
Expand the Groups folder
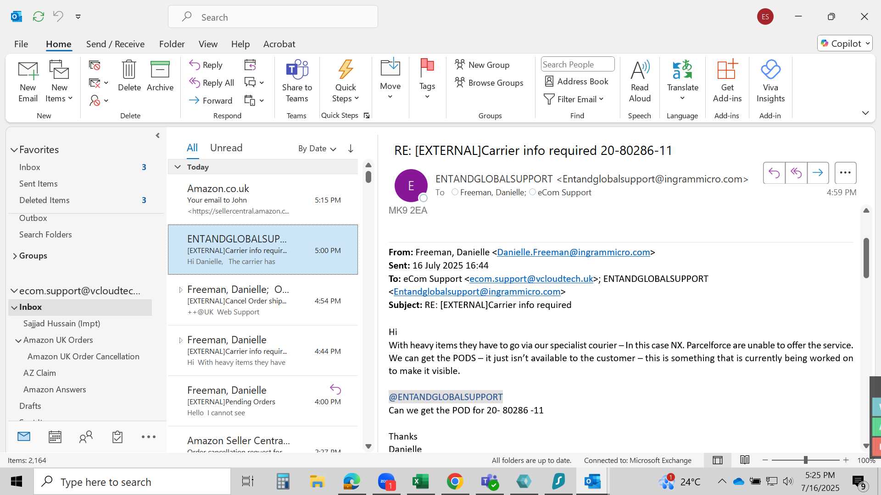click(x=15, y=256)
